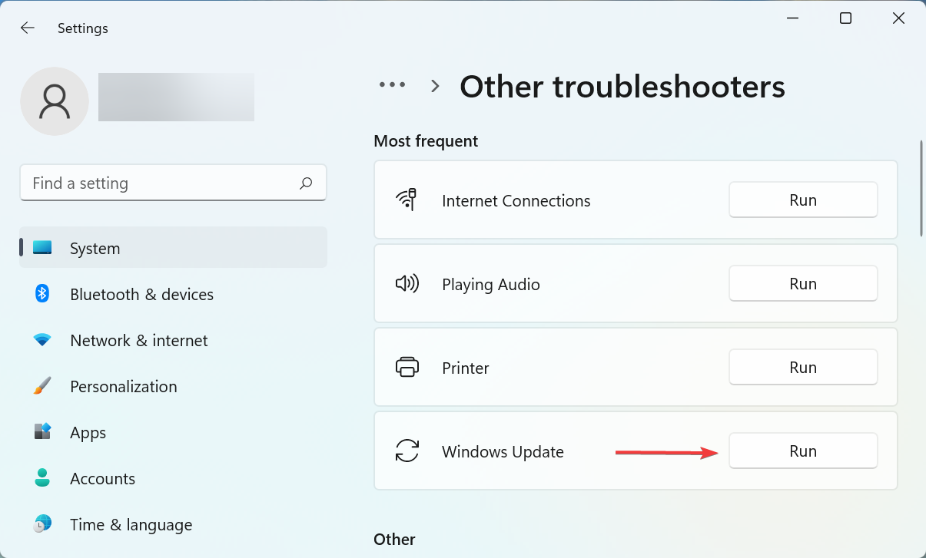This screenshot has height=558, width=926.
Task: Click the Playing Audio speaker icon
Action: tap(408, 283)
